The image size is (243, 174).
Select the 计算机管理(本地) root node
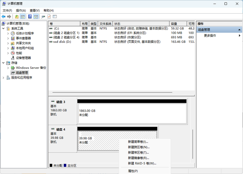tap(18, 23)
